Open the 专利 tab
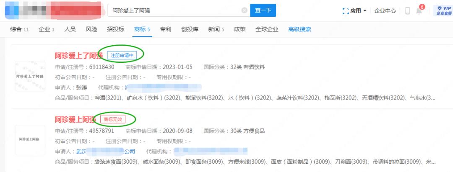 [x=166, y=29]
